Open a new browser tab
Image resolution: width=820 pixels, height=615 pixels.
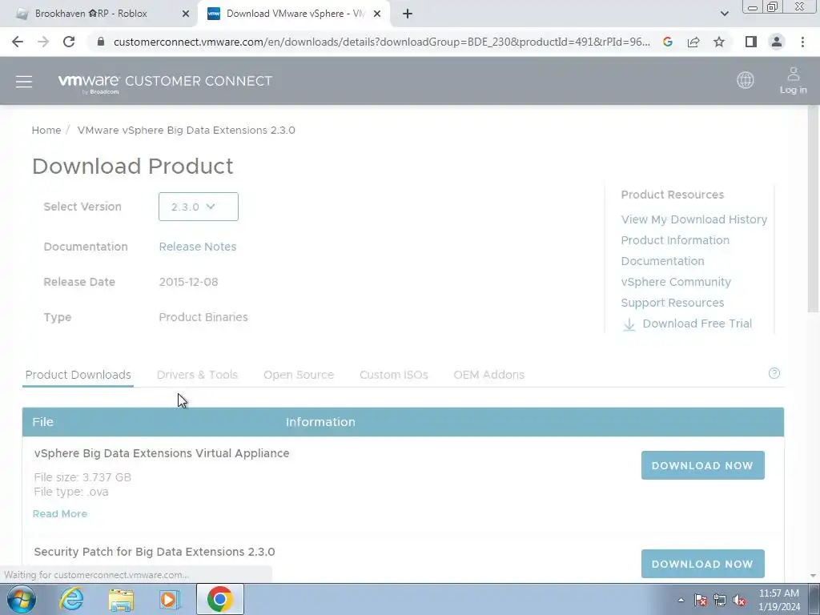[408, 14]
